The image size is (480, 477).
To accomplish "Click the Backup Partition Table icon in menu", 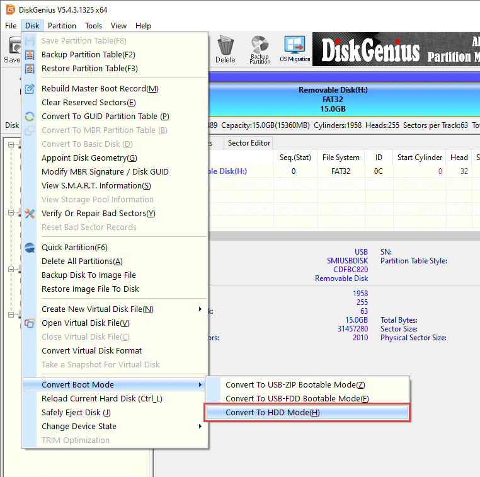I will click(30, 55).
